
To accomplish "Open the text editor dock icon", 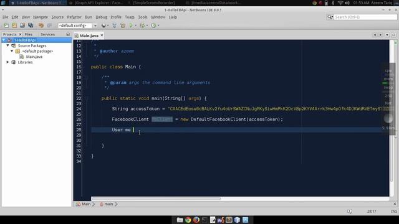I will point(213,220).
